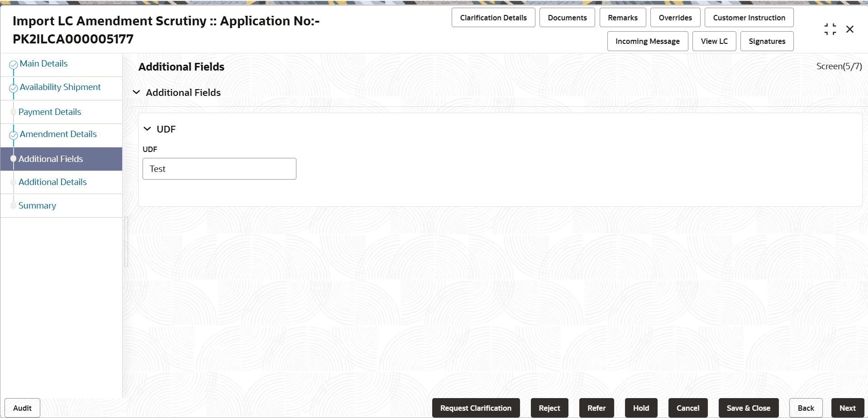868x418 pixels.
Task: Click the Hold action button
Action: (640, 408)
